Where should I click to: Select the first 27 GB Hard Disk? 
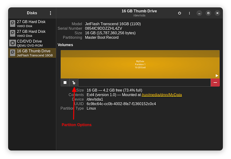coord(32,24)
